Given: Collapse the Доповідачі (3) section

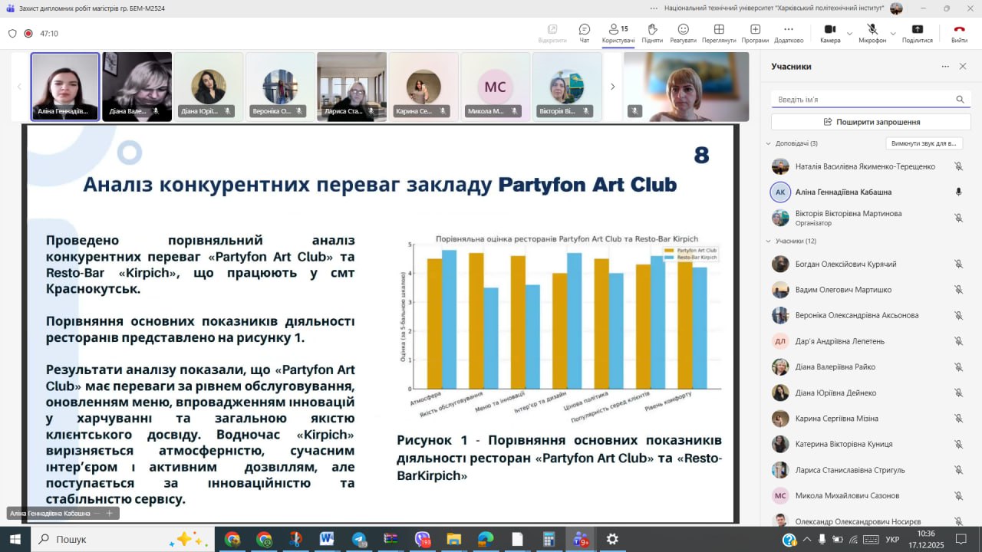Looking at the screenshot, I should [769, 143].
